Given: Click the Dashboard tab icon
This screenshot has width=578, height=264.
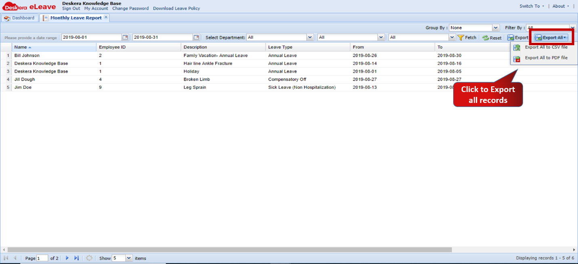Looking at the screenshot, I should coord(7,18).
